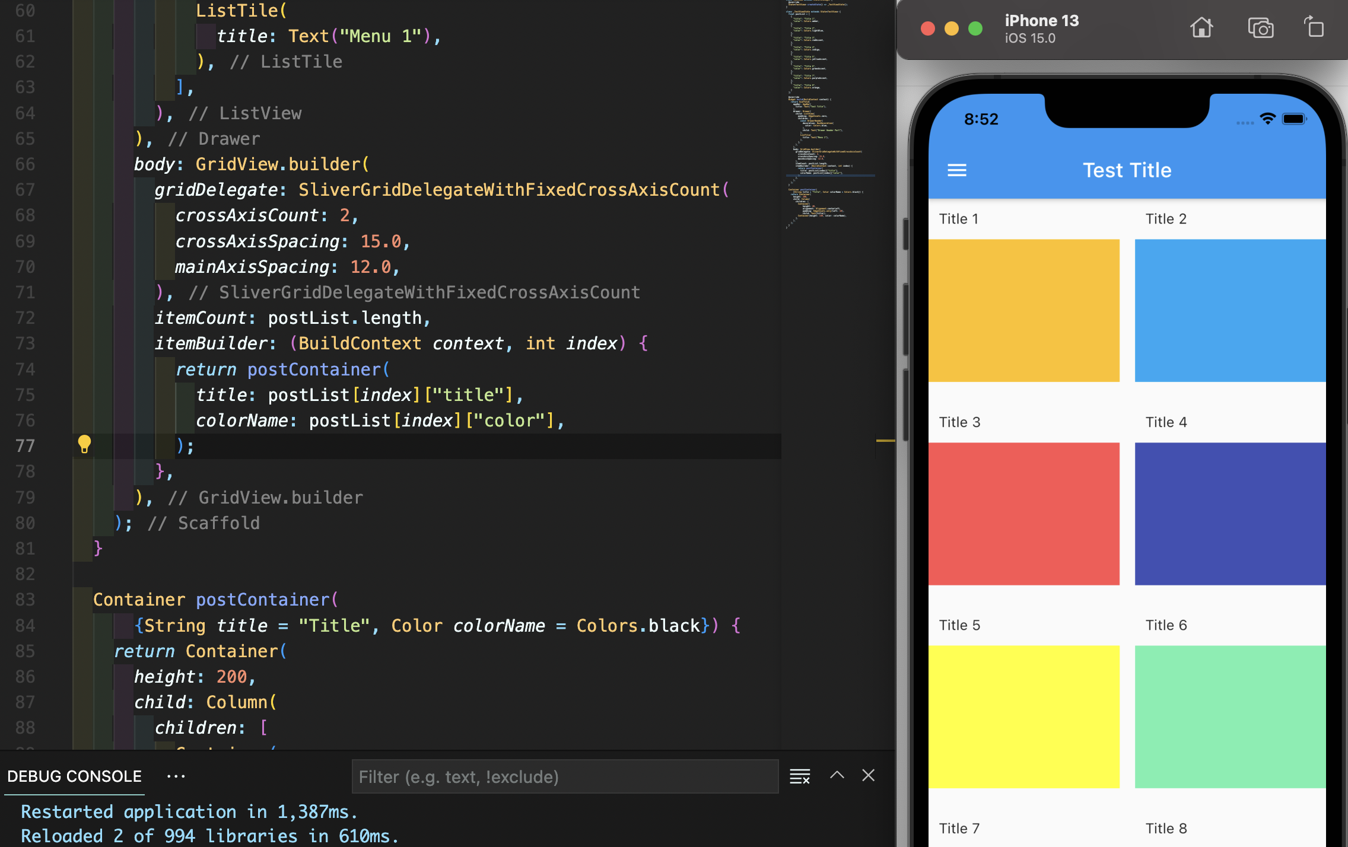Select the DEBUG CONSOLE tab
The image size is (1348, 847).
74,776
